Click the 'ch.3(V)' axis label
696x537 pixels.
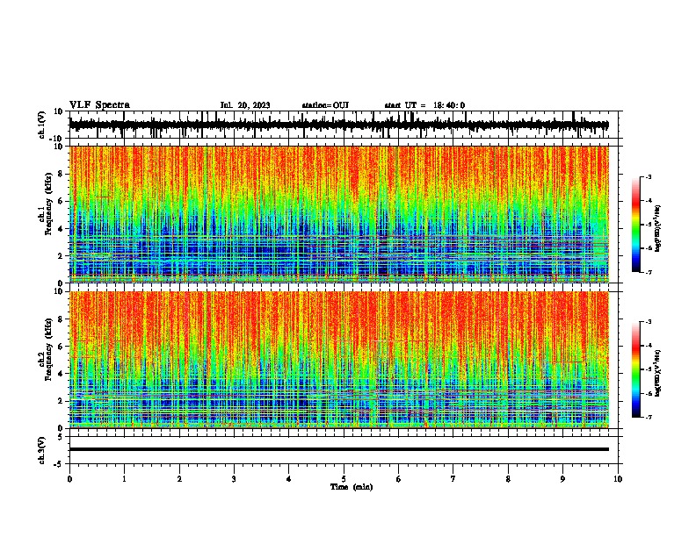click(x=42, y=450)
